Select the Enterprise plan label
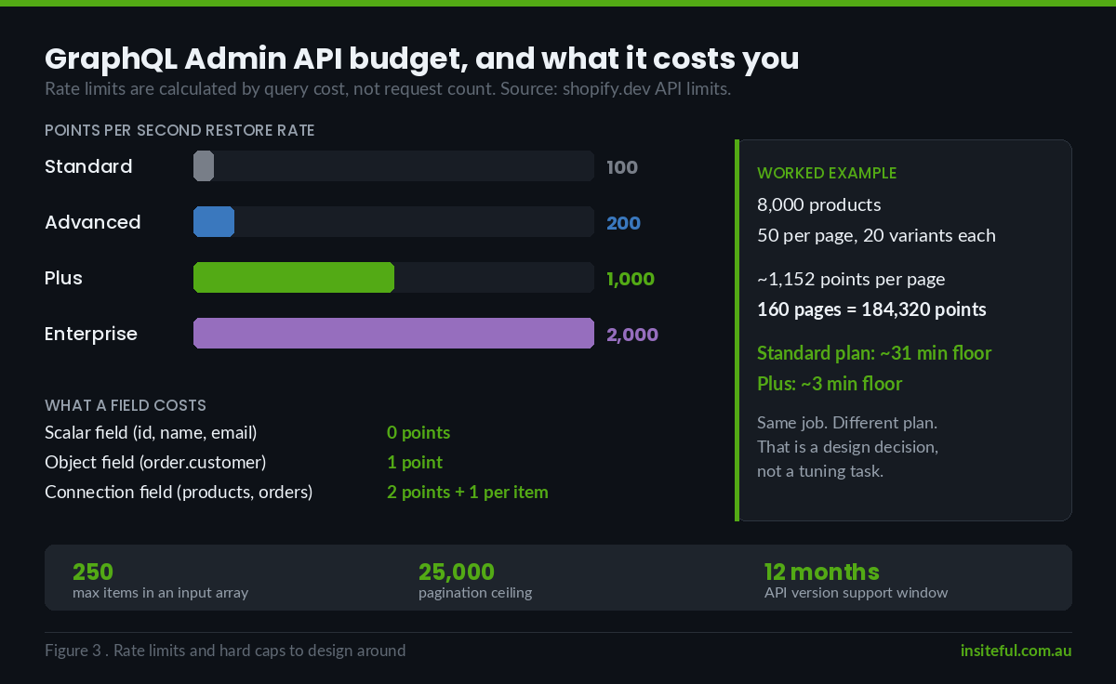The image size is (1116, 684). click(91, 334)
